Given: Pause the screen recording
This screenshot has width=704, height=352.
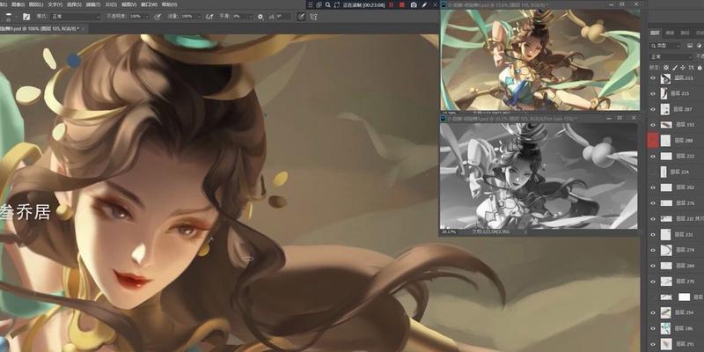Looking at the screenshot, I should 391,4.
